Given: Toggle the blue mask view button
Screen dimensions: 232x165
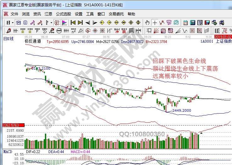Looking at the screenshot, I should tap(19, 23).
